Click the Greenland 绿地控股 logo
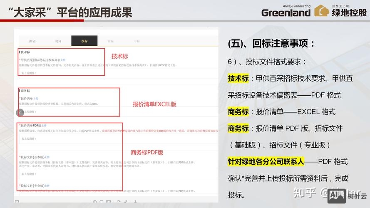 (x=314, y=11)
